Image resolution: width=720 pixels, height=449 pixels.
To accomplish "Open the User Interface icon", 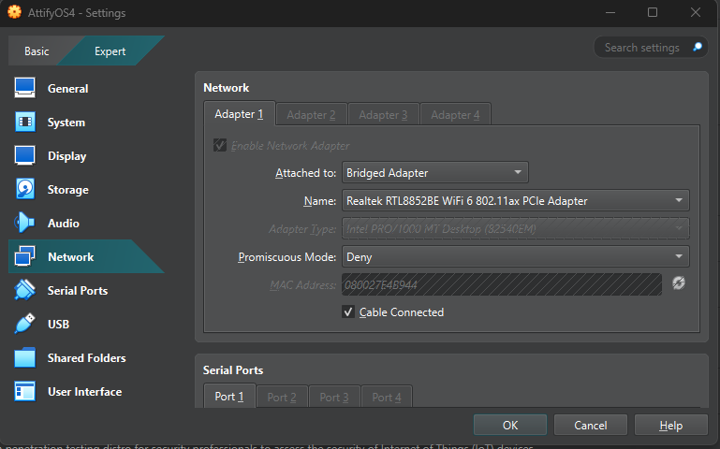I will [x=25, y=392].
